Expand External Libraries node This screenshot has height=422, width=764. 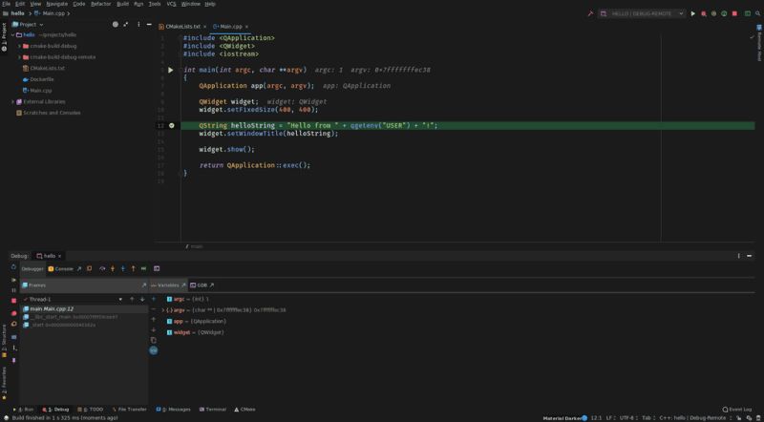point(12,102)
